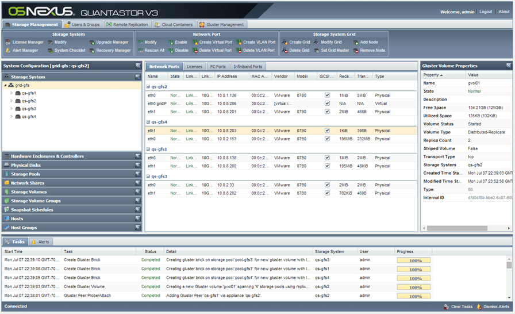Click the task list scrollbar down arrow
The image size is (515, 314).
coord(509,296)
